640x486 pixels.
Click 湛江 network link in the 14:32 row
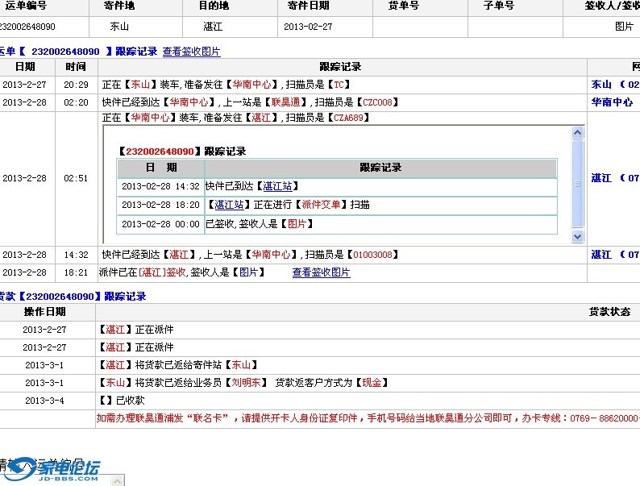pos(601,255)
